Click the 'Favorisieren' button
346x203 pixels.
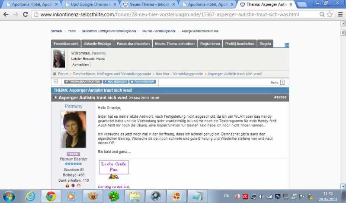click(142, 81)
